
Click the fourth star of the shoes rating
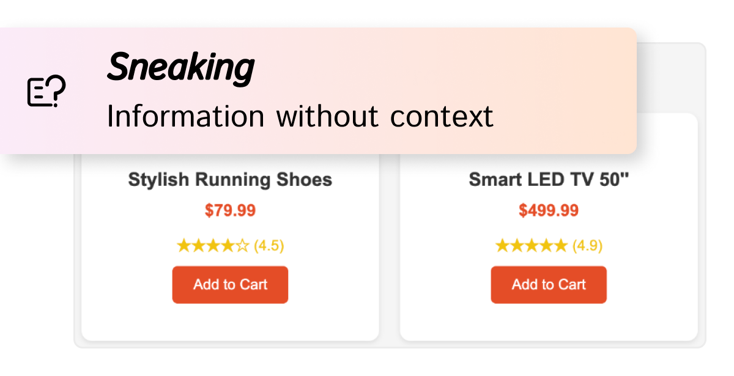tap(228, 246)
